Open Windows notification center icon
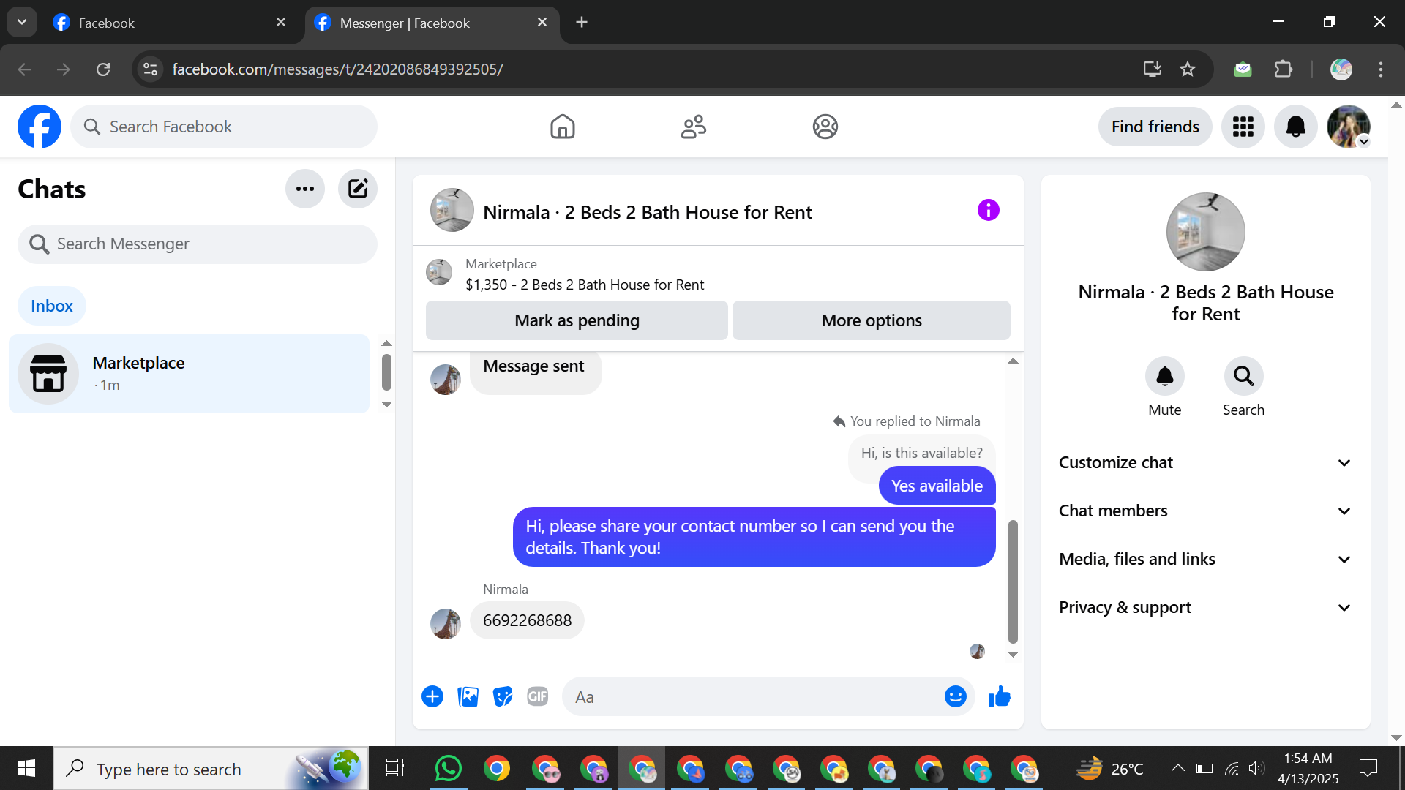Screen dimensions: 1405x790 click(x=1368, y=768)
